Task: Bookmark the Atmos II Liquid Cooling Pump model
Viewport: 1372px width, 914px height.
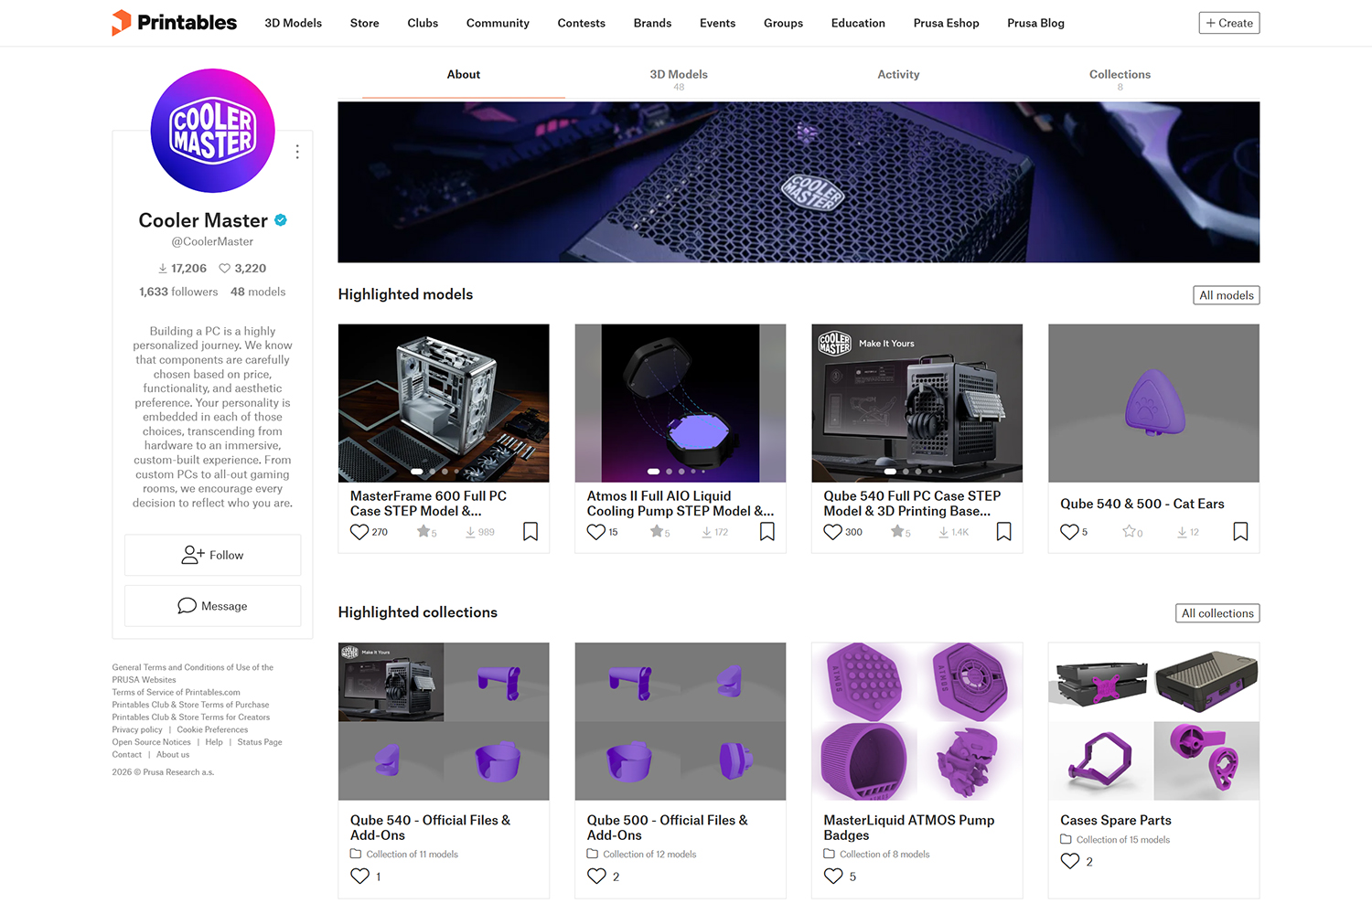Action: pyautogui.click(x=767, y=531)
